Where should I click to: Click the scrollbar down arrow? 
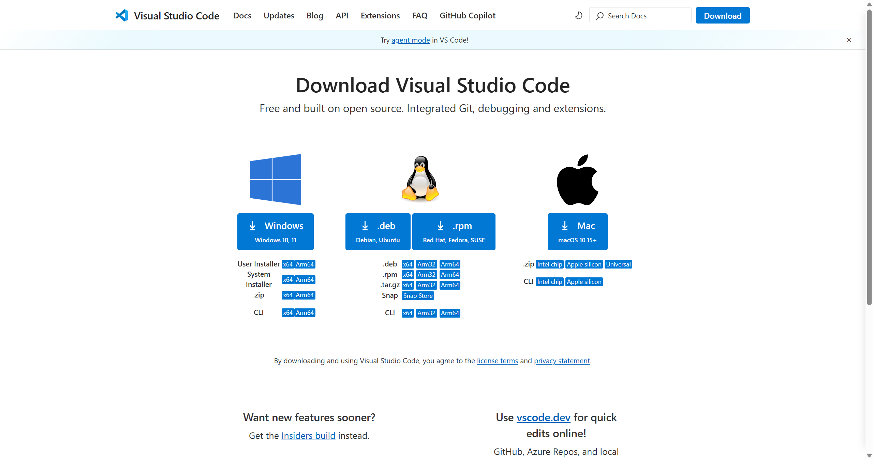click(x=869, y=456)
